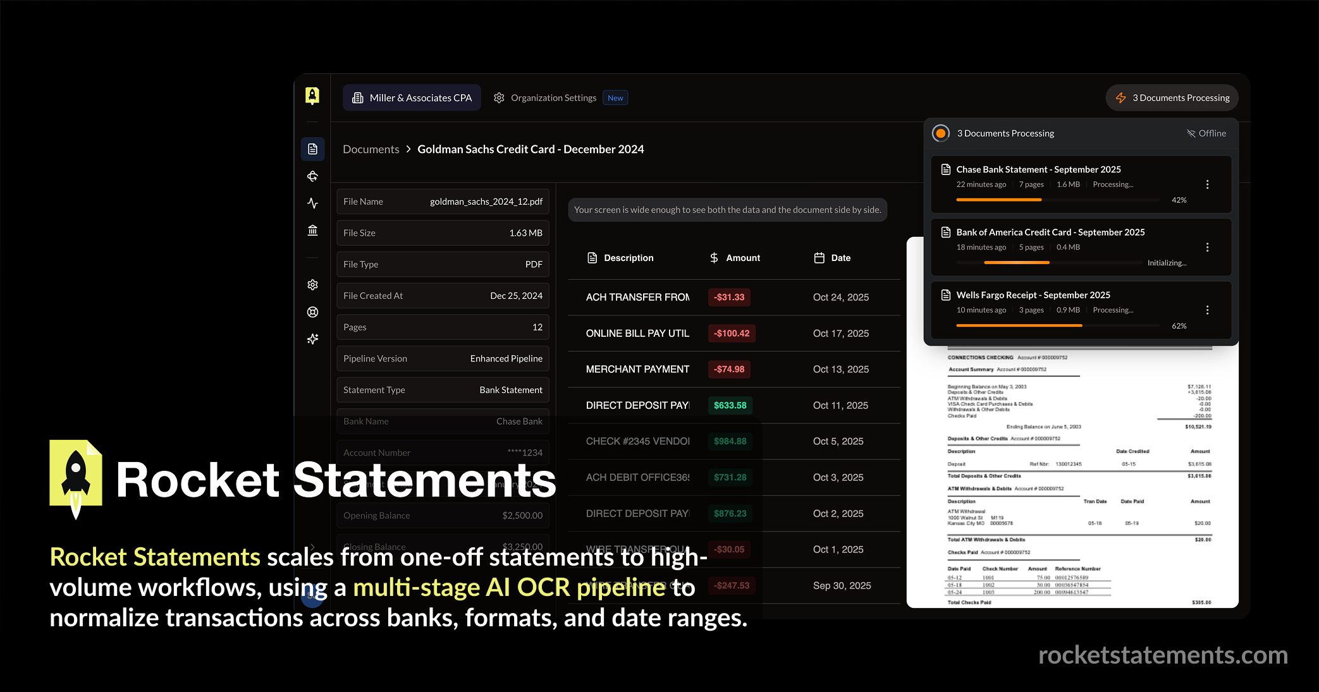This screenshot has height=692, width=1319.
Task: Click Goldman Sachs Credit Card breadcrumb title
Action: coord(531,149)
